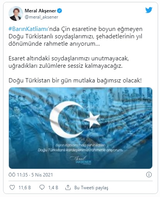The height and width of the screenshot is (197, 160).
Task: Click the 5 Nis 2021 date
Action: point(42,175)
